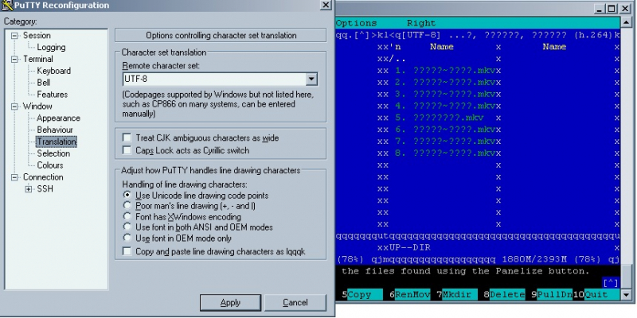
Task: Open the Appearance settings category
Action: pyautogui.click(x=58, y=118)
